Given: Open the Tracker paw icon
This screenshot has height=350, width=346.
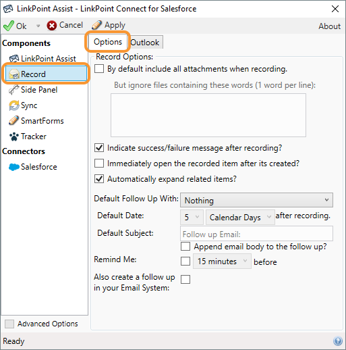Looking at the screenshot, I should [14, 136].
